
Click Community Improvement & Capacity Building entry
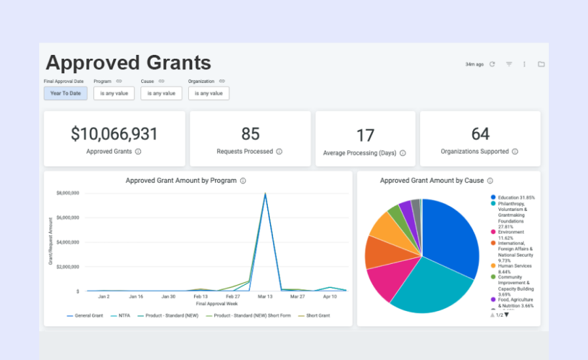[x=512, y=286]
